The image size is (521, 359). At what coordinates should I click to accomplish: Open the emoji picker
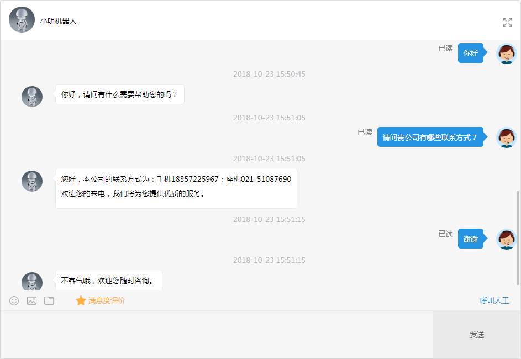point(14,300)
